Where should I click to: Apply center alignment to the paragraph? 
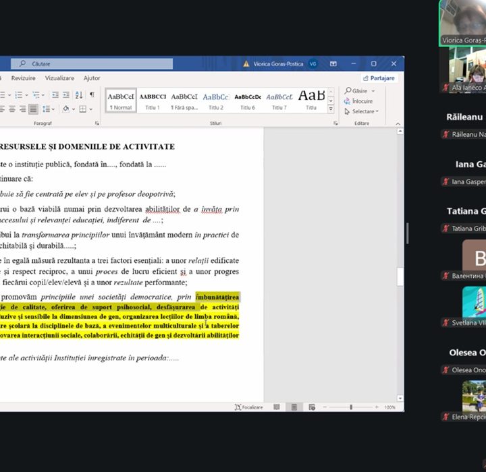11,109
